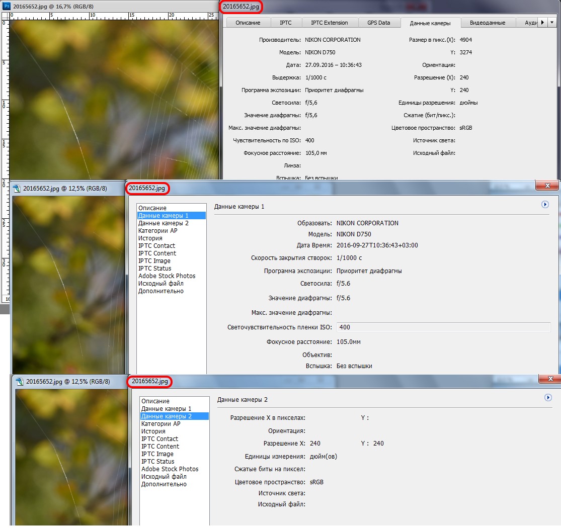Image resolution: width=561 pixels, height=528 pixels.
Task: Go to the GPS Data tab
Action: tap(378, 23)
